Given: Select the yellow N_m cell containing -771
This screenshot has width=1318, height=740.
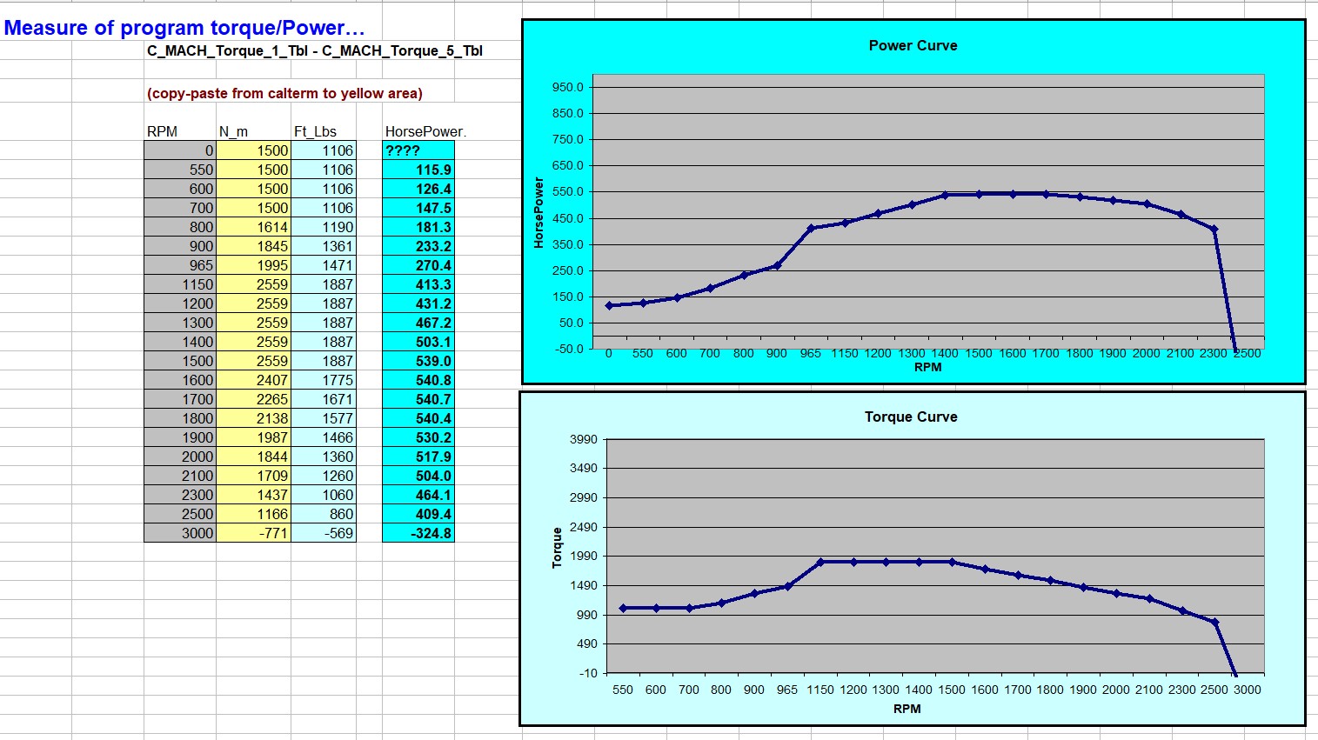Looking at the screenshot, I should [x=253, y=533].
